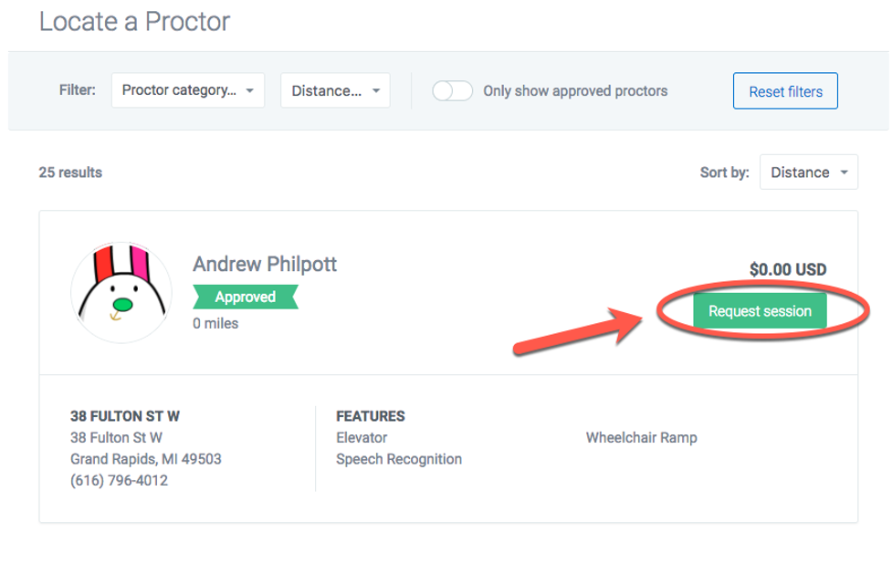Select the Elevator feature

[362, 437]
